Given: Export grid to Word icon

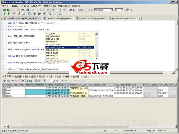Looking at the screenshot, I should point(22,81).
